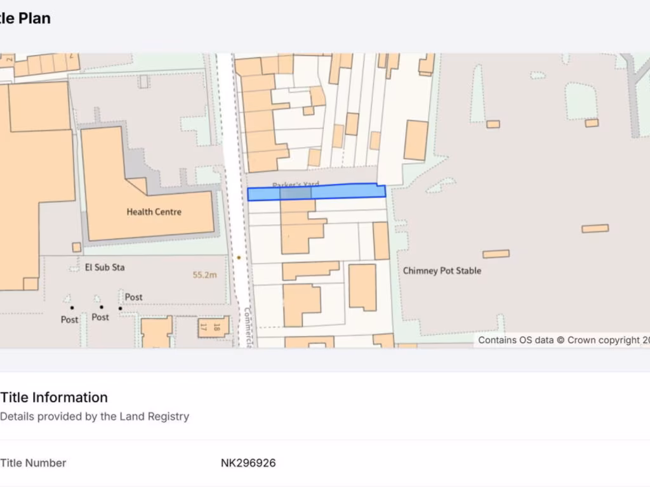Click the blue highlighted title plot on map
650x487 pixels.
[x=343, y=192]
